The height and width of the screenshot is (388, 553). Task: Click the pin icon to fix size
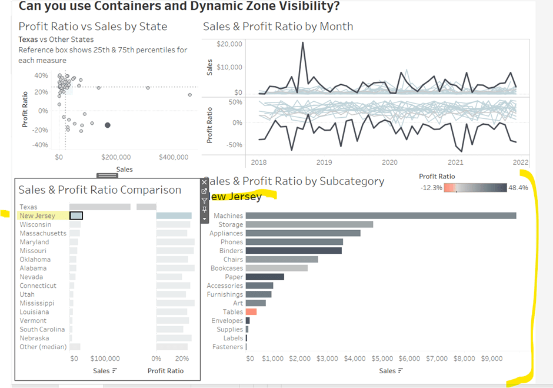pos(205,210)
